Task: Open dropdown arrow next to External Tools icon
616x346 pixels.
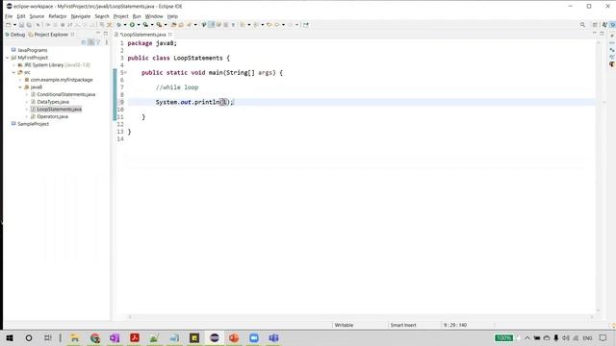Action: tap(165, 25)
